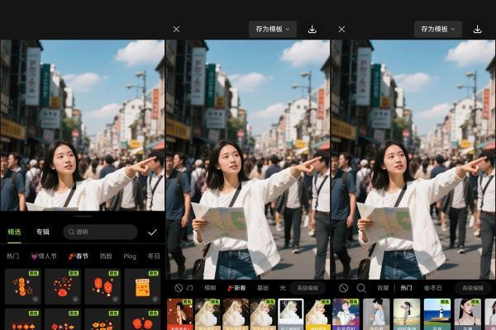Open the 冬日 category in right panel
Screen dimensions: 496x330
pos(432,288)
